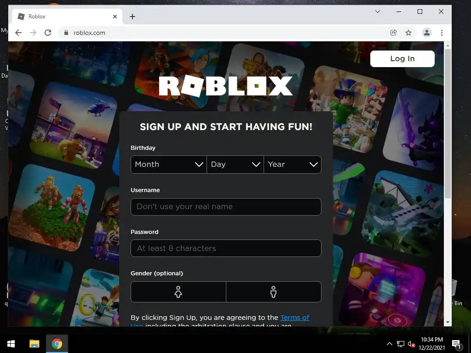Open the Month birthday dropdown

pyautogui.click(x=168, y=164)
